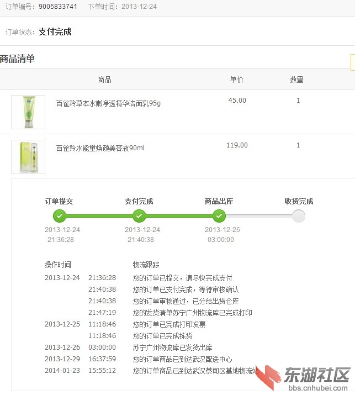Click the 收货完成 gray step marker
The height and width of the screenshot is (395, 355).
[299, 216]
